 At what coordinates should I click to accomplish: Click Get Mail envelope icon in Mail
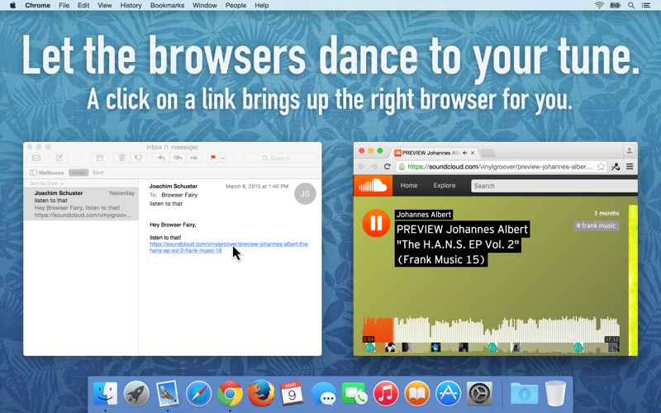coord(36,158)
